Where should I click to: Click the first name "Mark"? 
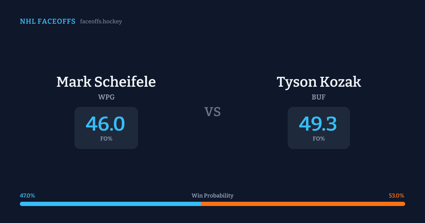[74, 82]
